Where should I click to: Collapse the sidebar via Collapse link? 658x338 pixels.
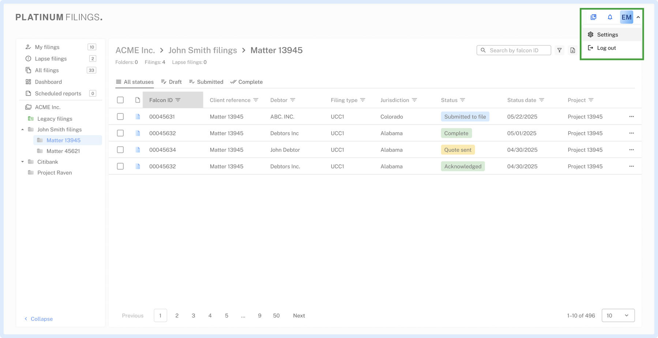(x=38, y=319)
